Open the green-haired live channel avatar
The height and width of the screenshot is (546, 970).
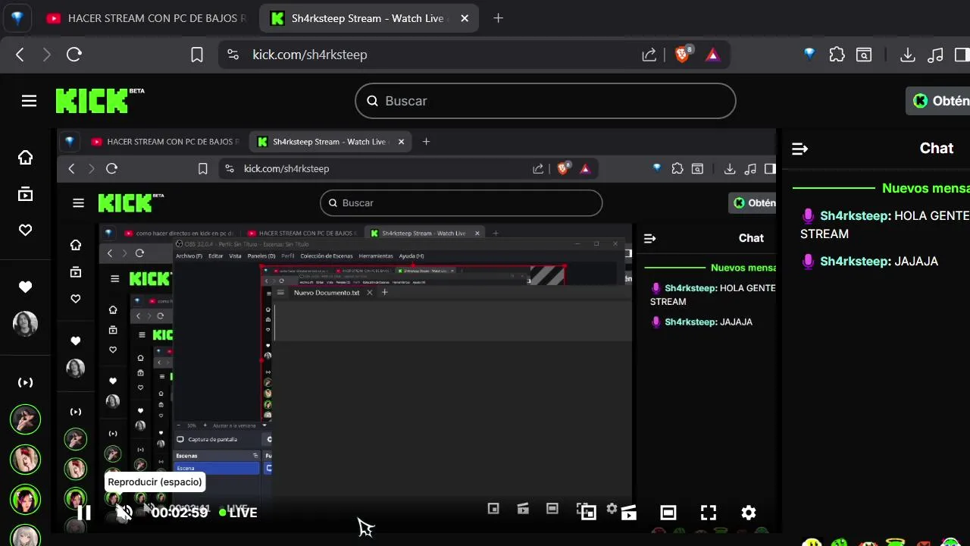click(25, 499)
